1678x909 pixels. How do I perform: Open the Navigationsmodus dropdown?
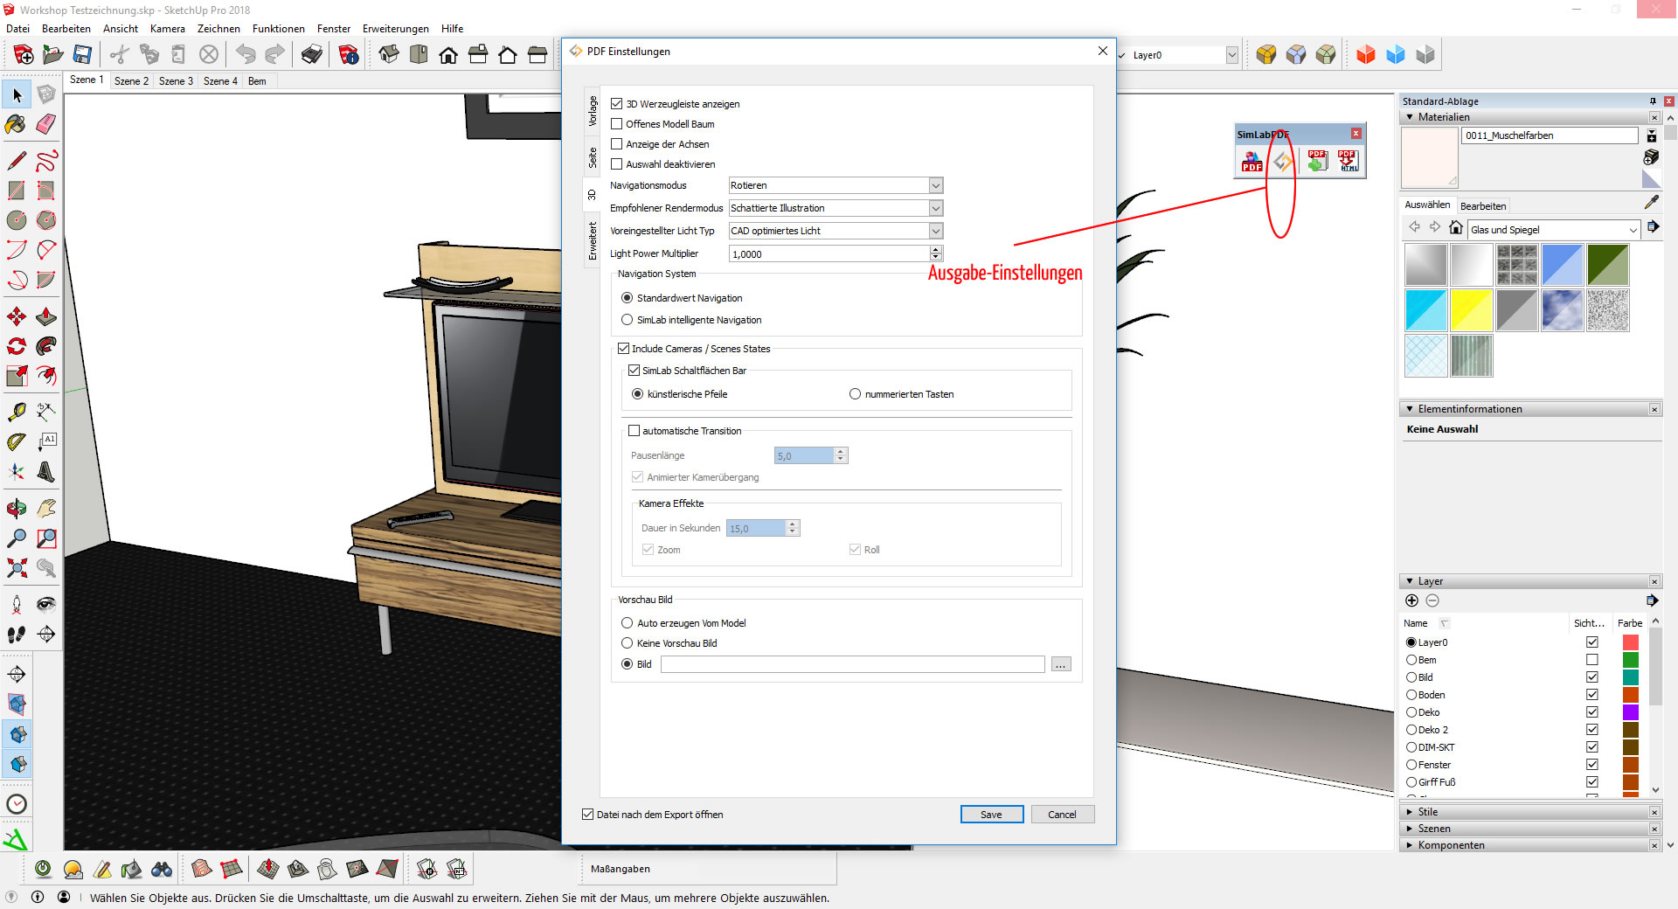[x=935, y=185]
